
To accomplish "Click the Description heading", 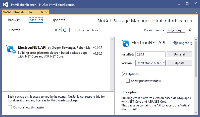I will tap(129, 92).
